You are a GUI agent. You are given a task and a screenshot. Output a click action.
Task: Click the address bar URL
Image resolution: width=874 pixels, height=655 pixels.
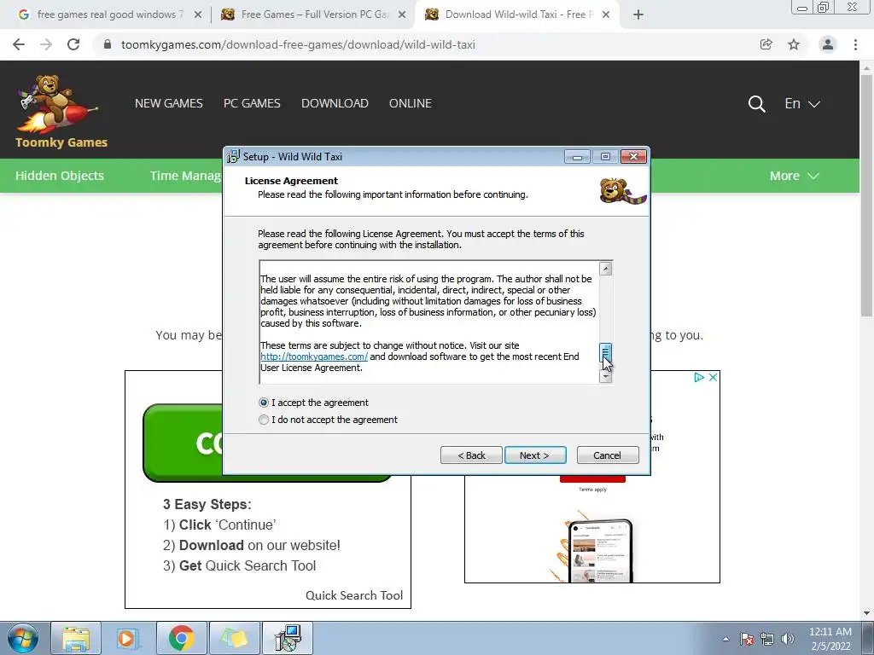(298, 44)
